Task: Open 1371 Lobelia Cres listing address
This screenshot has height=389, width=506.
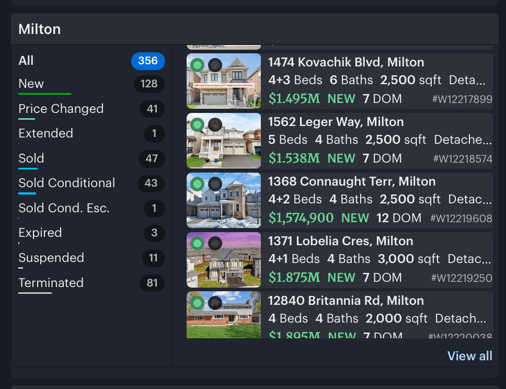Action: [x=340, y=241]
